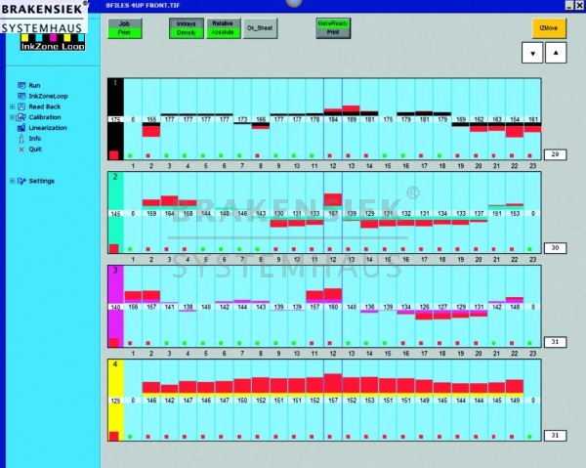Click the red bar in black zone 2

[x=151, y=131]
